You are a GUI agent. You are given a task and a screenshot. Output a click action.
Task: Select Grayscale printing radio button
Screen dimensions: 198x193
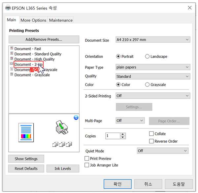(147, 85)
